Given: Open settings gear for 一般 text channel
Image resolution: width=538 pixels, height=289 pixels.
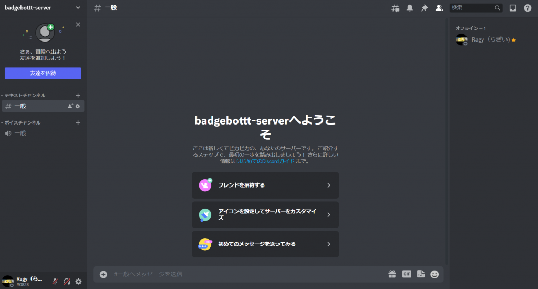Looking at the screenshot, I should coord(78,106).
